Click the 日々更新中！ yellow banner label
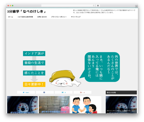 pos(34,84)
